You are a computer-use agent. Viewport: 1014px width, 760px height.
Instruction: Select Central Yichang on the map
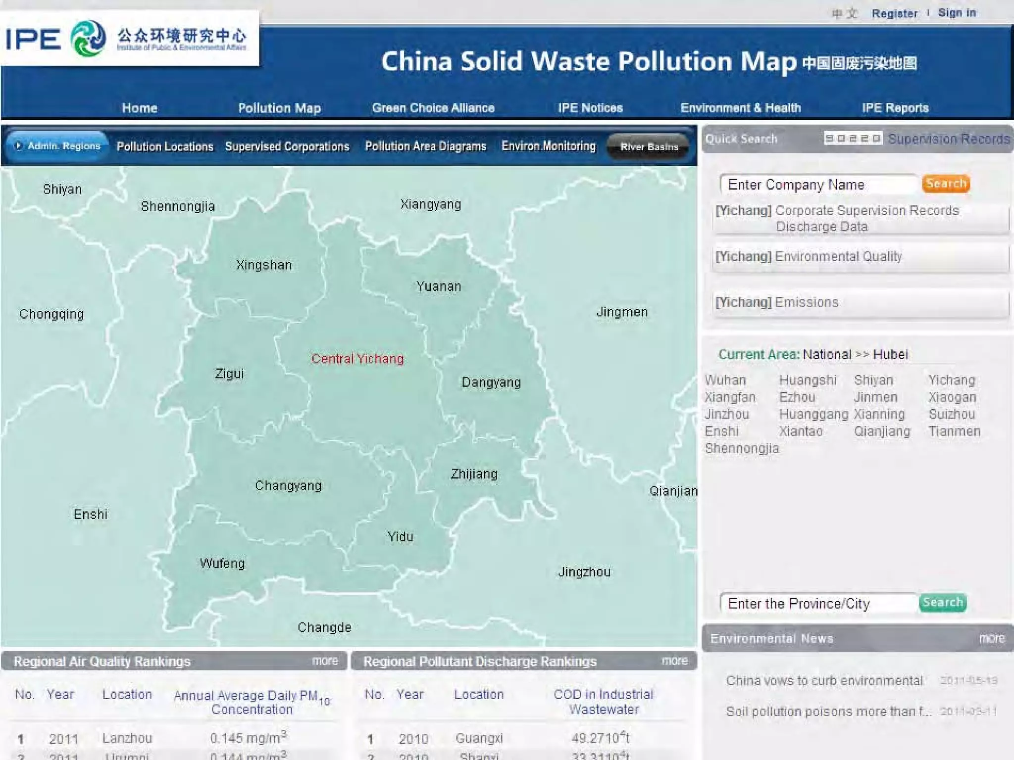pos(357,359)
